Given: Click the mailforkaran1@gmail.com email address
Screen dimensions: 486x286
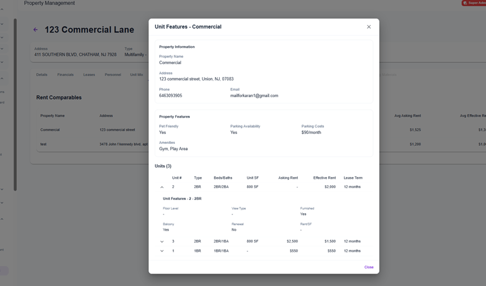Looking at the screenshot, I should (254, 96).
